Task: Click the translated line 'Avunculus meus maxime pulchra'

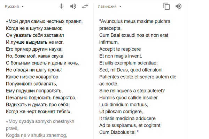Action: [135, 21]
